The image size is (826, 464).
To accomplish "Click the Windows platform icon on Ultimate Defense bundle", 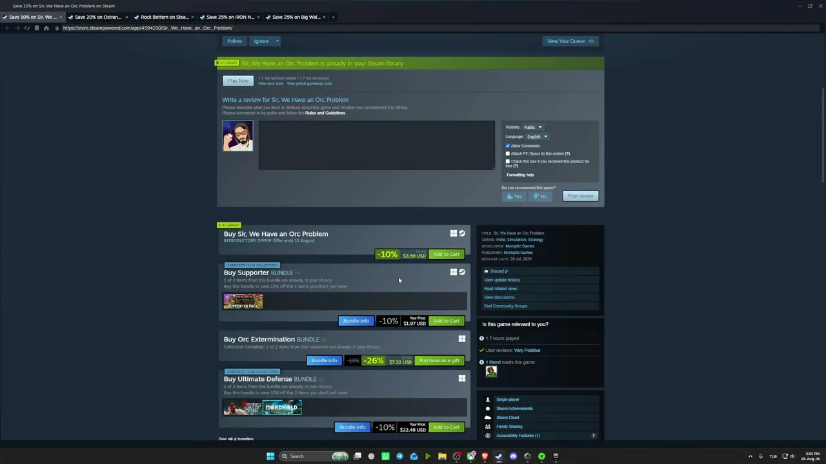I will 462,379.
